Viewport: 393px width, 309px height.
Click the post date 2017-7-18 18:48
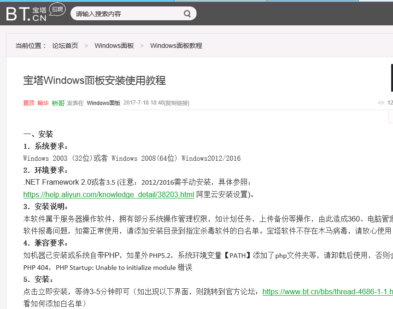pyautogui.click(x=144, y=103)
